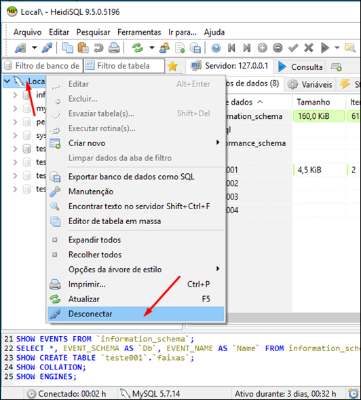
Task: Open the Ajuda menu
Action: click(214, 32)
